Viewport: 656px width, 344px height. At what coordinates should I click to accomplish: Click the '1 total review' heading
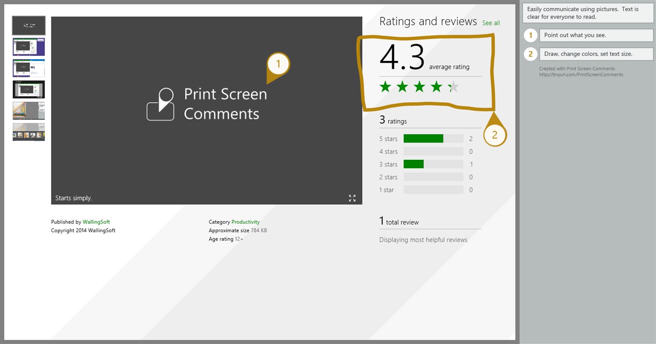pyautogui.click(x=399, y=221)
